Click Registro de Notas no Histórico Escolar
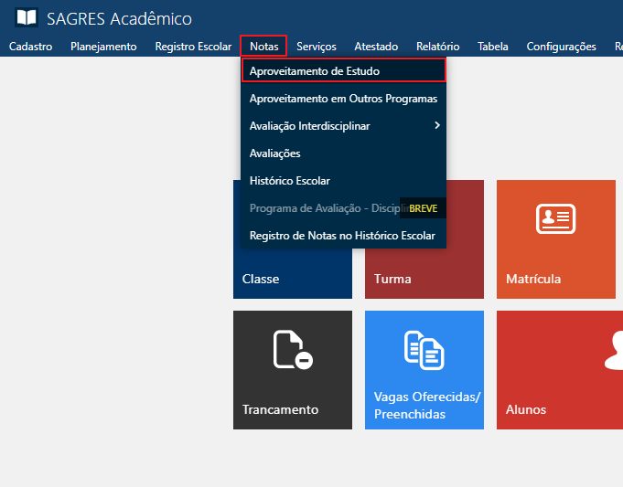 [x=342, y=236]
